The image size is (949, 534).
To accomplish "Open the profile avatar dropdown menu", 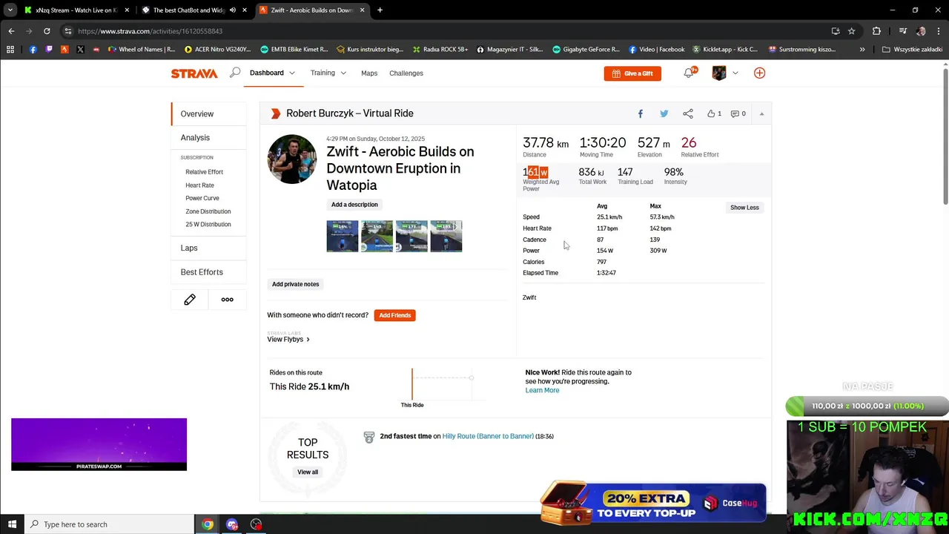I will [x=724, y=73].
